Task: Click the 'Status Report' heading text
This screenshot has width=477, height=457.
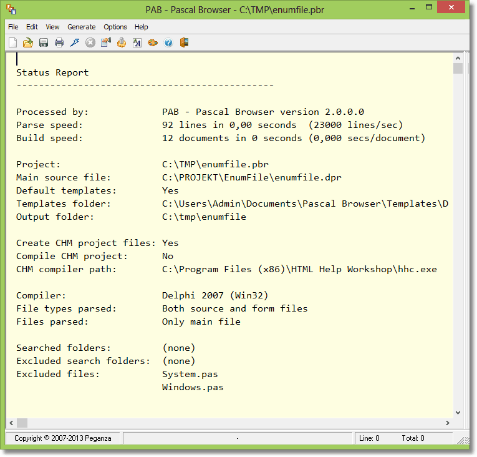Action: coord(52,72)
